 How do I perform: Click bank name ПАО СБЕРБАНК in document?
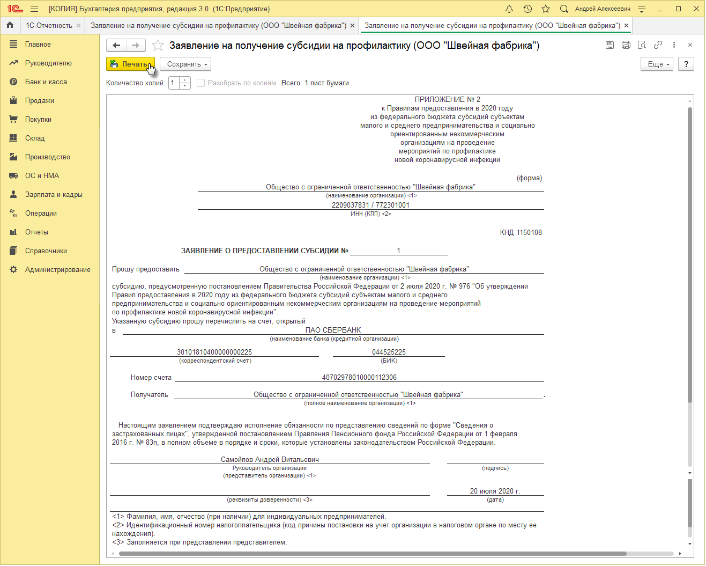click(333, 330)
